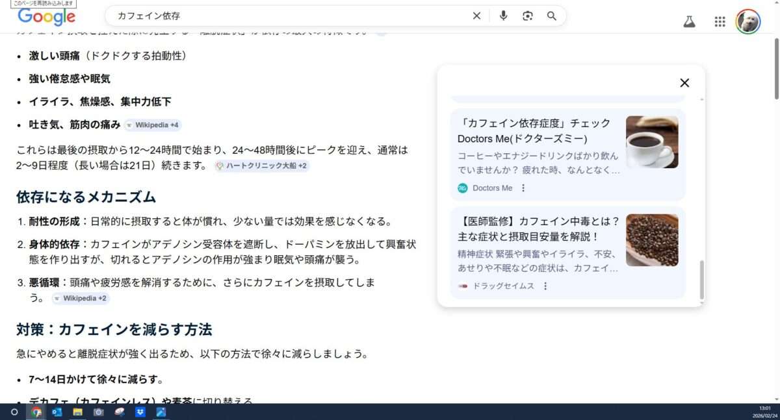Expand the Wikipedia +4 source chip

tap(151, 125)
